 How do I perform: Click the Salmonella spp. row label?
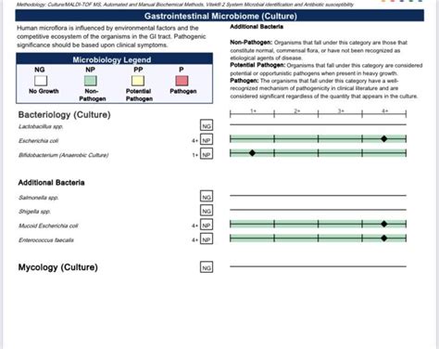(x=39, y=198)
